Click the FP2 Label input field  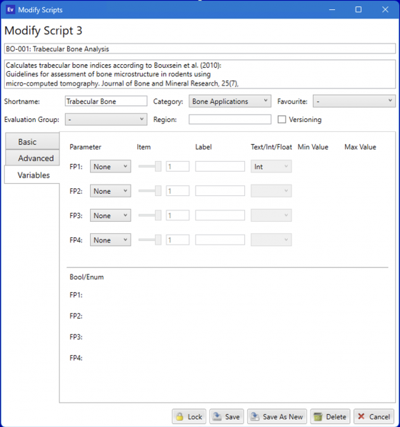point(220,191)
